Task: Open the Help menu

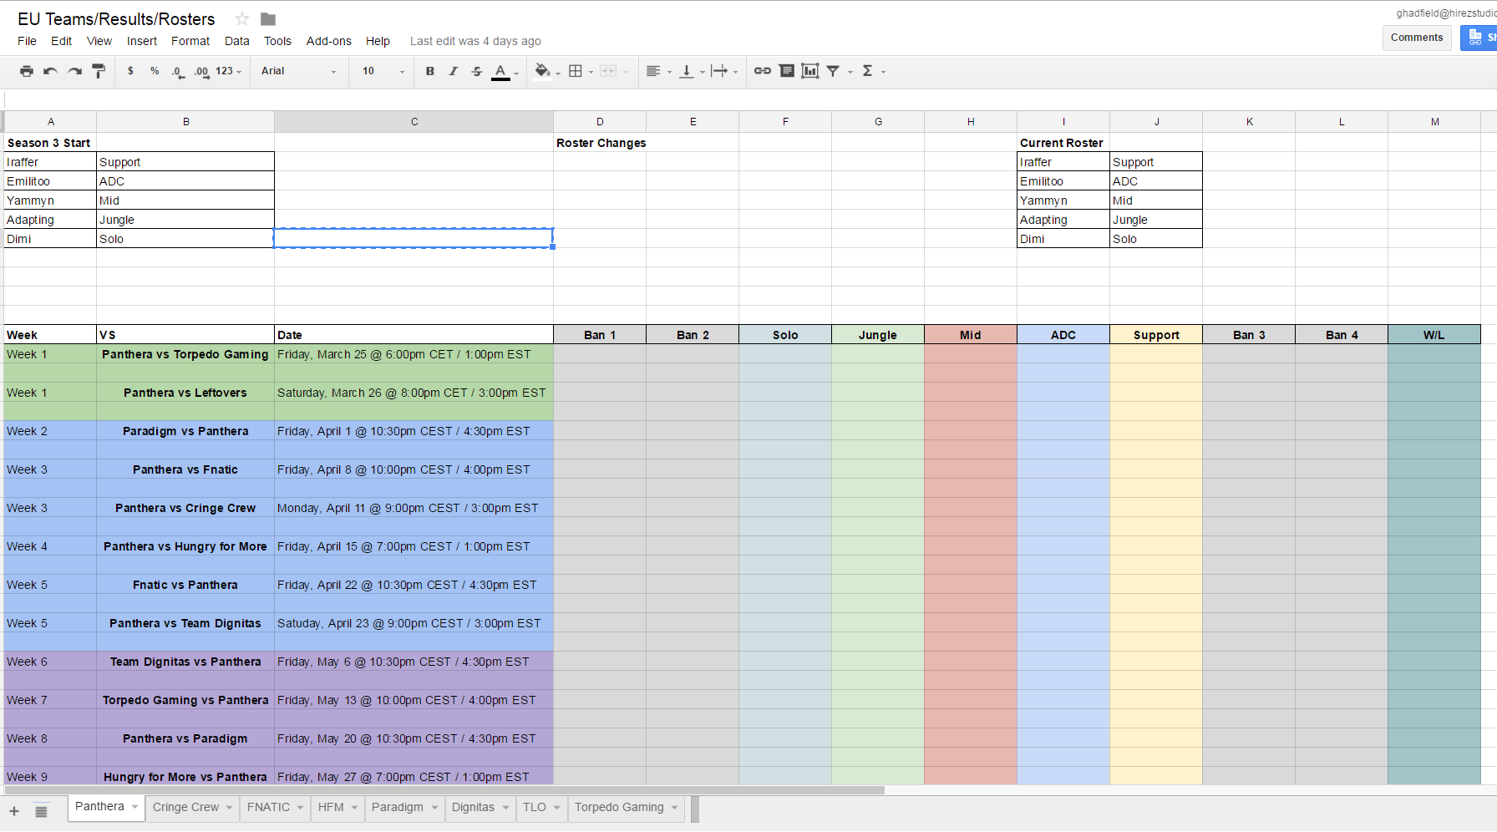Action: [x=378, y=41]
